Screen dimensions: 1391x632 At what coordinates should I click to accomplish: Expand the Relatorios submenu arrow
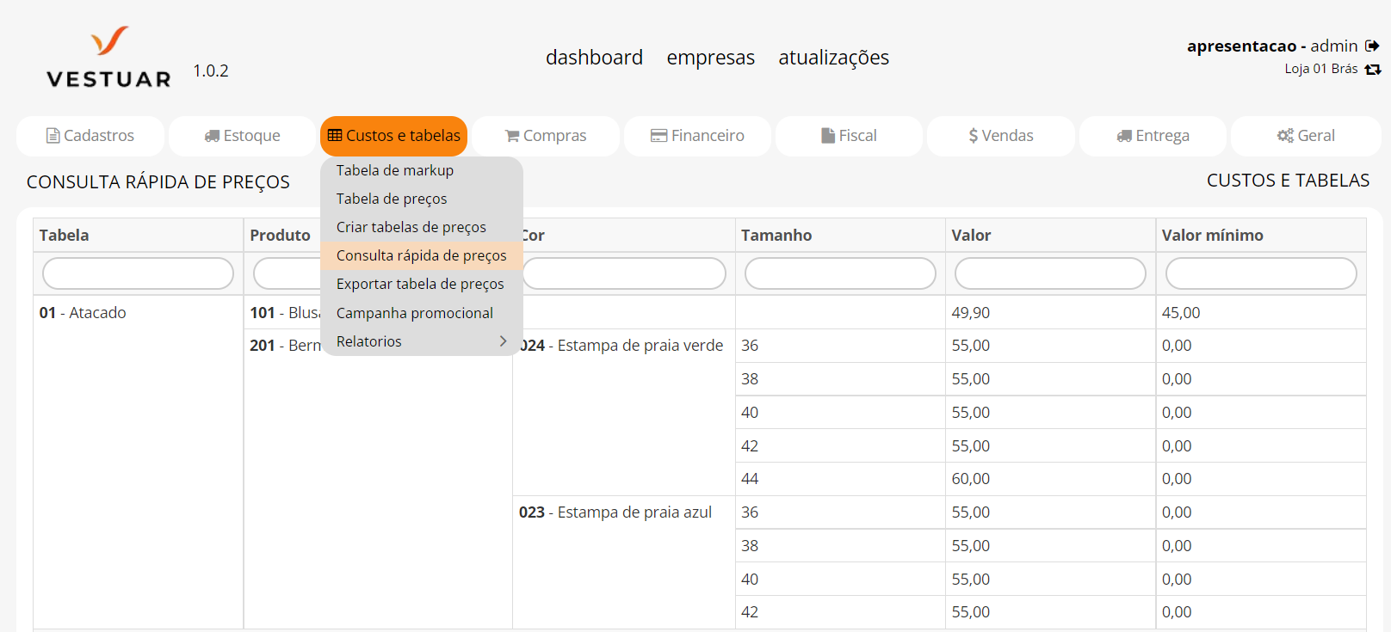tap(504, 341)
